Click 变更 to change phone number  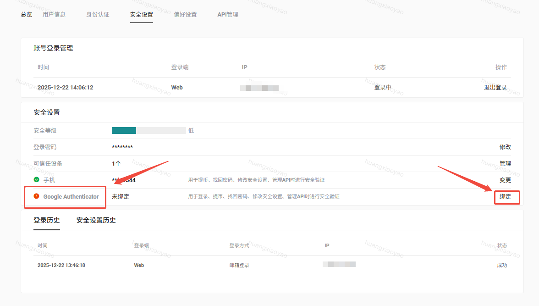(x=505, y=180)
